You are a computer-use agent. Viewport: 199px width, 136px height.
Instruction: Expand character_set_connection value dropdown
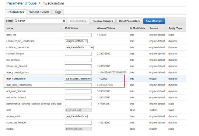tap(76, 41)
